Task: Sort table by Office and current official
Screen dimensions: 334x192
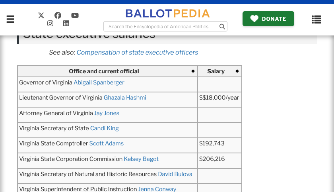Action: pos(193,71)
